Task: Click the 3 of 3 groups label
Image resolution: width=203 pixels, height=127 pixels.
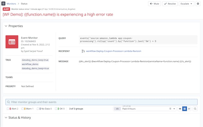Action: (x=76, y=109)
